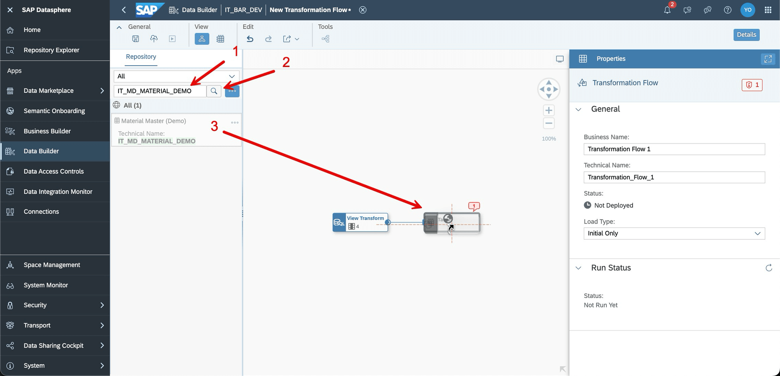This screenshot has width=780, height=376.
Task: Switch to diagram view
Action: 202,39
